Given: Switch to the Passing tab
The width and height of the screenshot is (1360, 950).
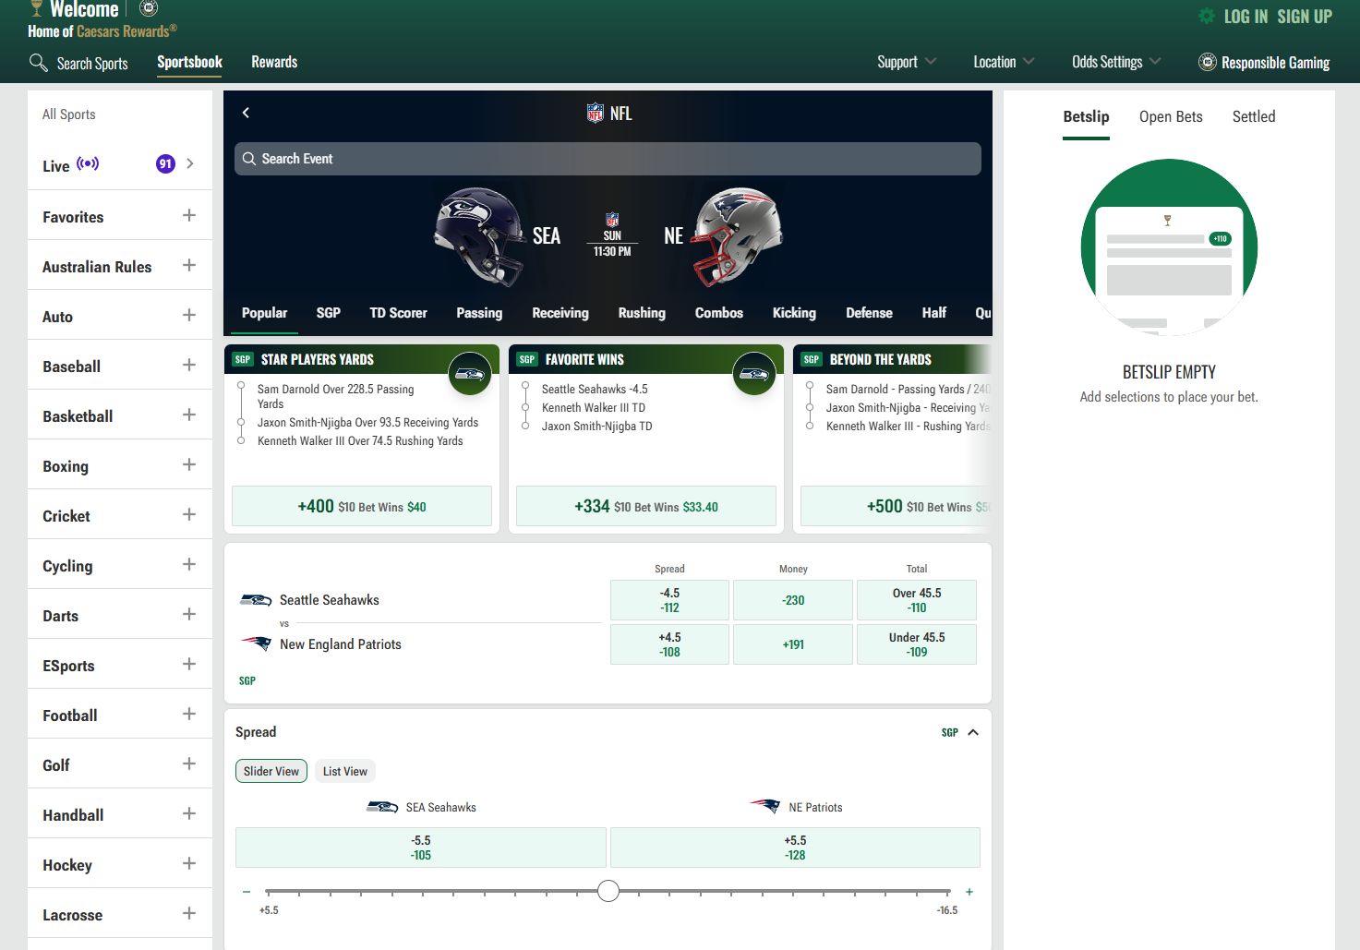Looking at the screenshot, I should 479,313.
